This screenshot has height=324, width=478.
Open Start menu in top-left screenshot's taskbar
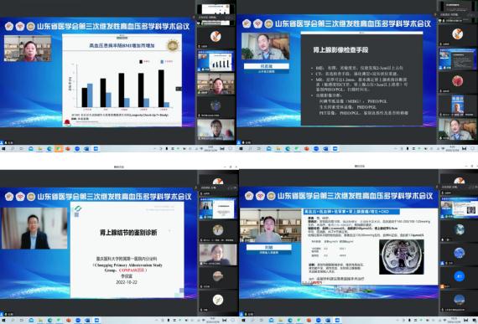[x=3, y=149]
